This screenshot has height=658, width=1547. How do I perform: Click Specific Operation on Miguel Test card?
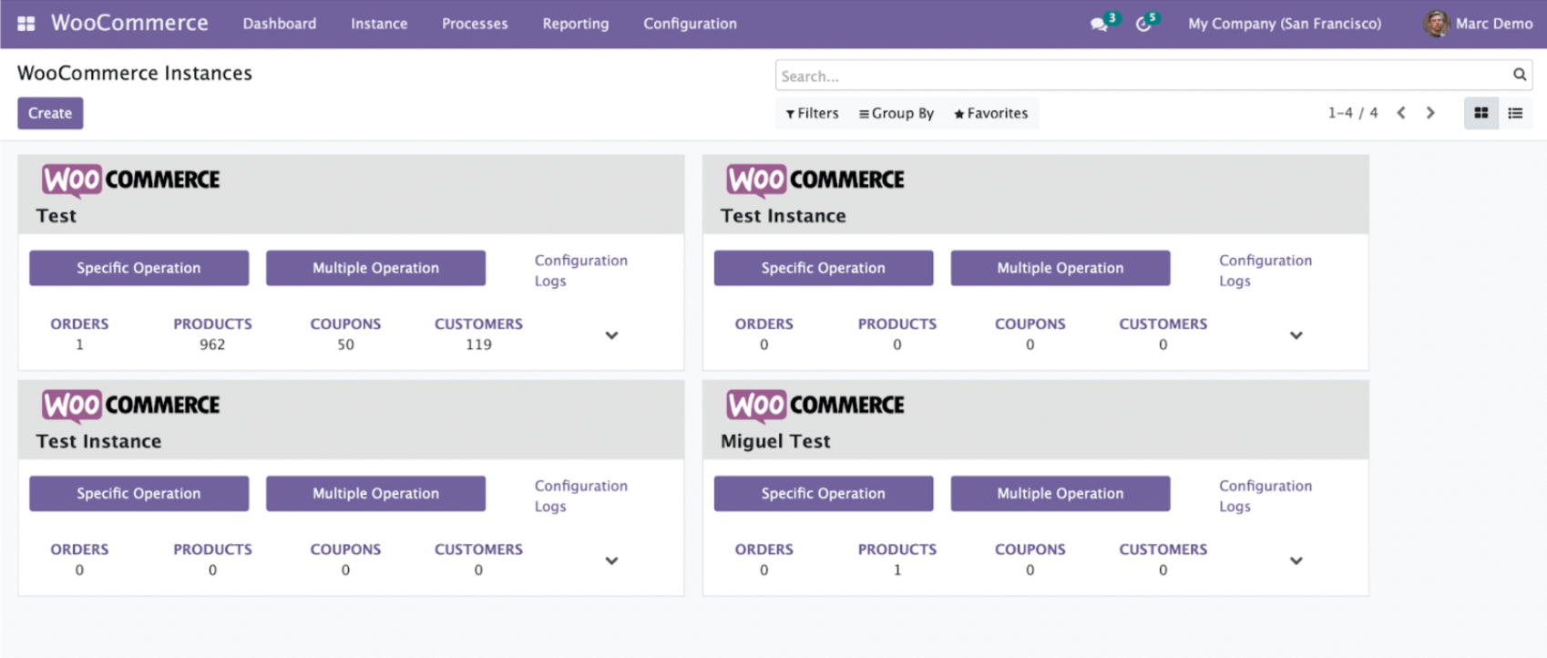pos(823,493)
